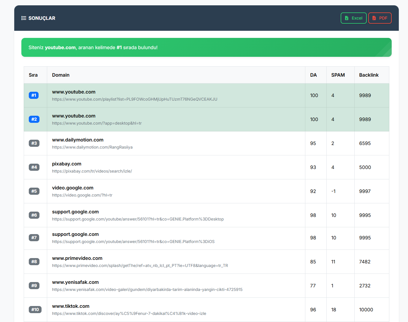Export results with the Excel button
Screen dimensions: 408x322
point(353,18)
